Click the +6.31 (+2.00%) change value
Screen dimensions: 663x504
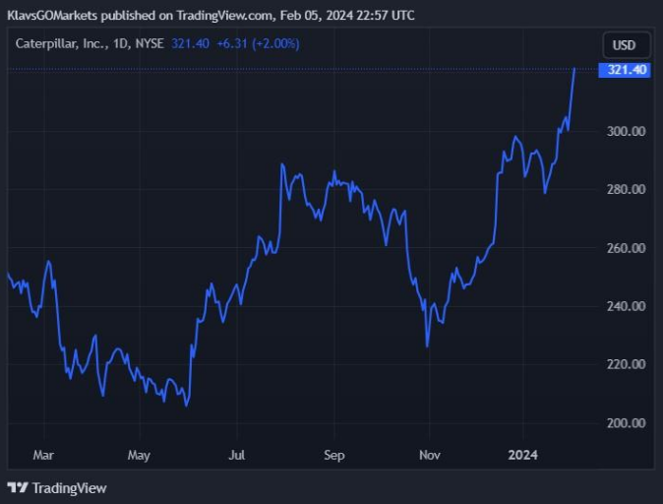[258, 43]
